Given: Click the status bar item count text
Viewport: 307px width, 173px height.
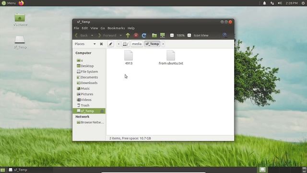Looking at the screenshot, I should click(130, 138).
